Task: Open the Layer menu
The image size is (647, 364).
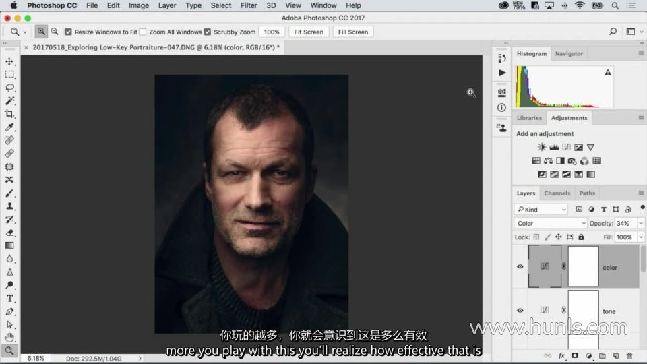Action: [x=167, y=5]
